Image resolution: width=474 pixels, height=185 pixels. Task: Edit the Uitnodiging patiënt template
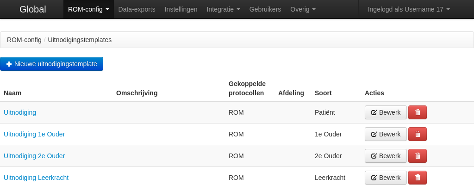pyautogui.click(x=386, y=112)
